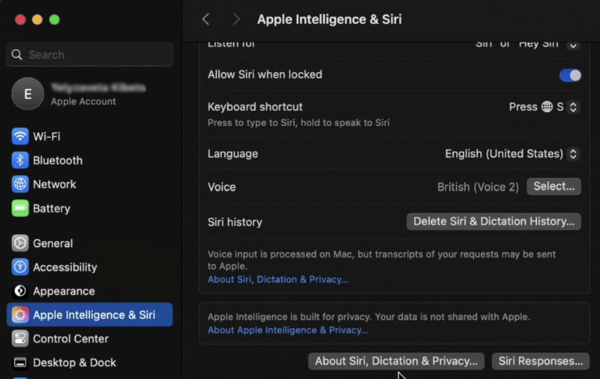Click the Bluetooth icon in sidebar
Viewport: 600px width, 379px height.
[20, 160]
